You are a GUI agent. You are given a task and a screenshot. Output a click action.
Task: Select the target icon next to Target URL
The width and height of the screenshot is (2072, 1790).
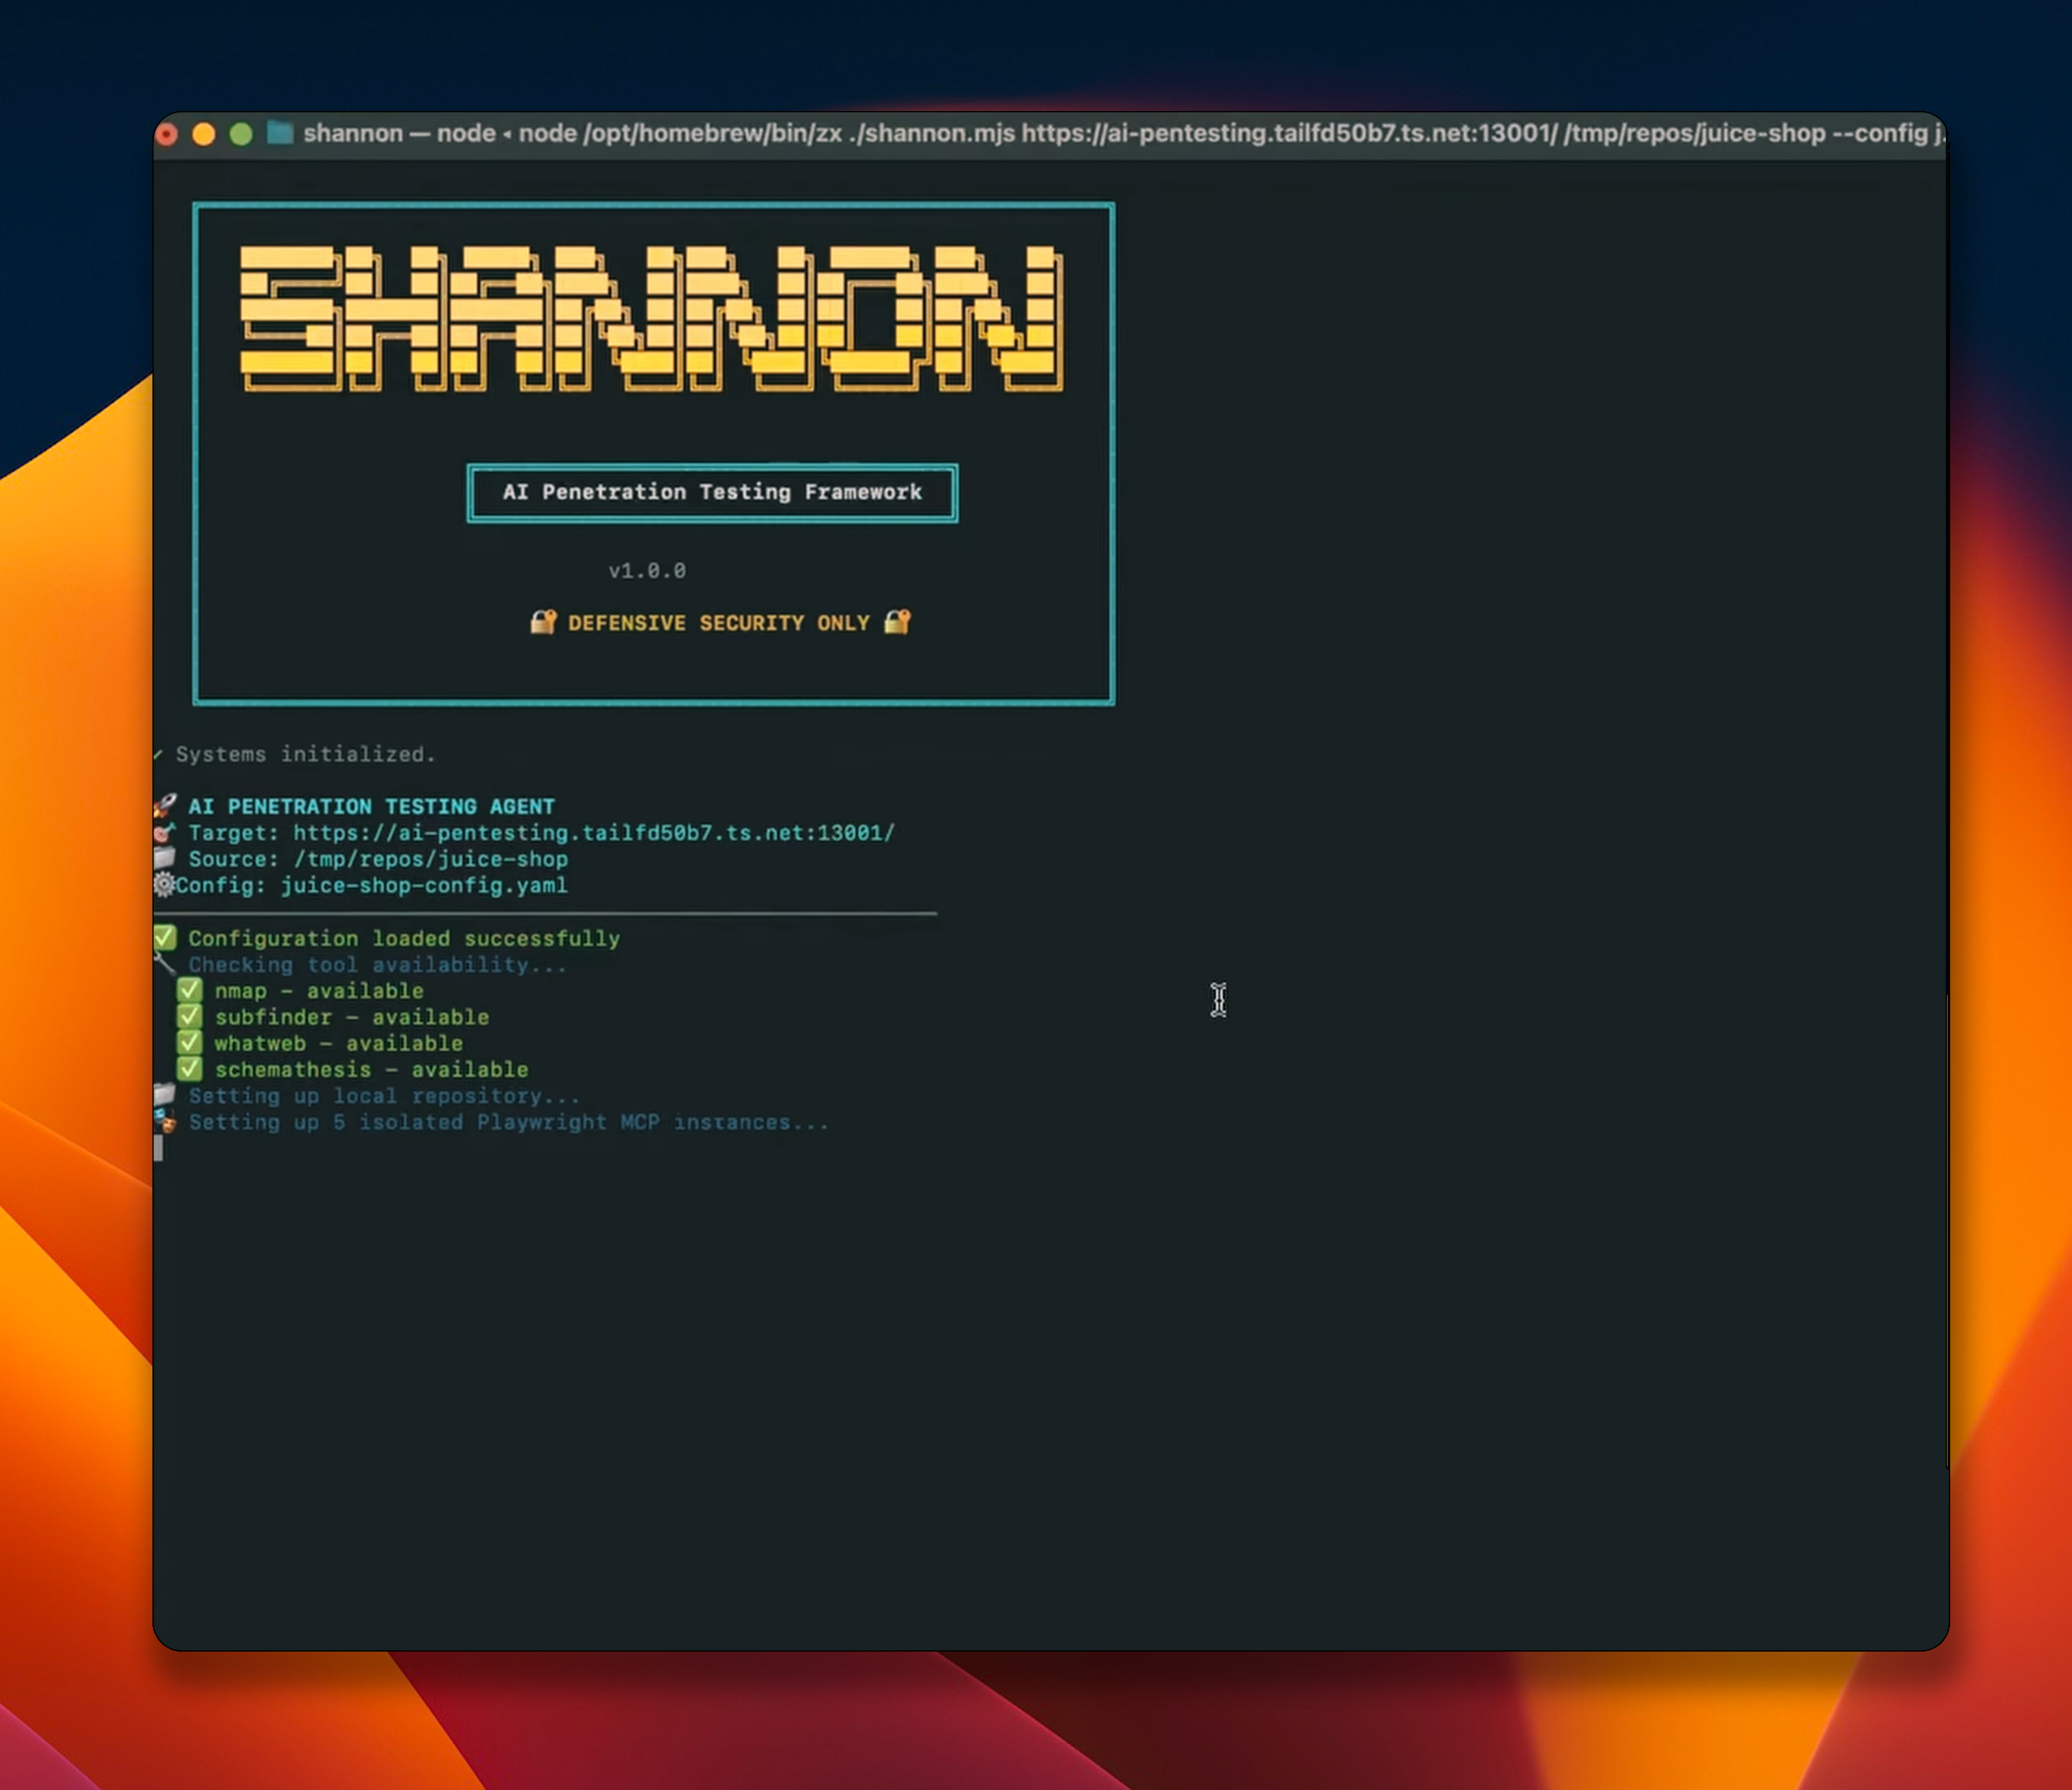coord(163,833)
